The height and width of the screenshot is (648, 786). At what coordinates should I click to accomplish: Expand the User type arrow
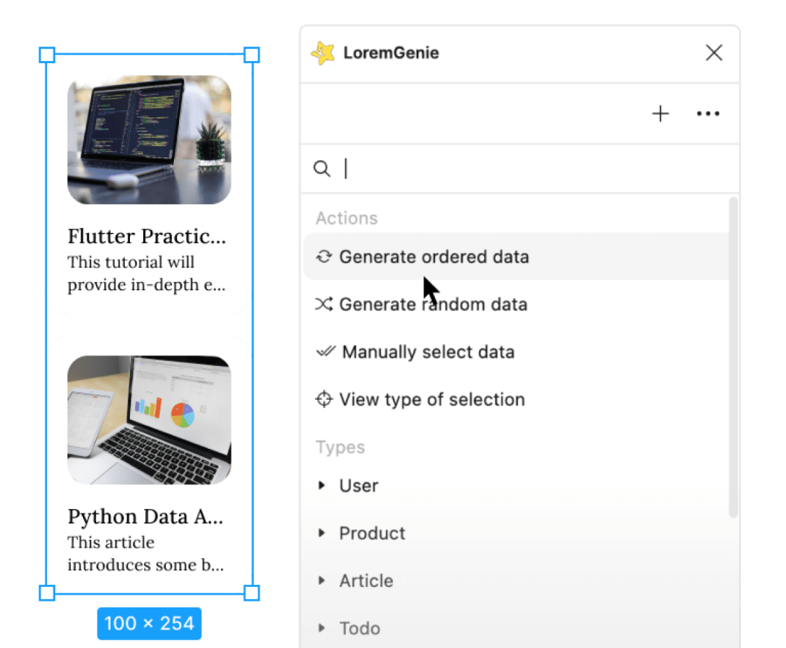[x=322, y=485]
